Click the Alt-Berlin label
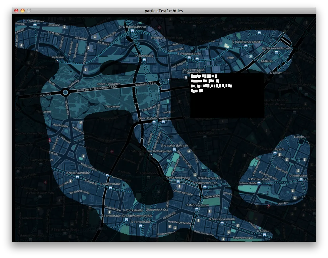Viewport: 328px width, 258px height. tap(266, 61)
